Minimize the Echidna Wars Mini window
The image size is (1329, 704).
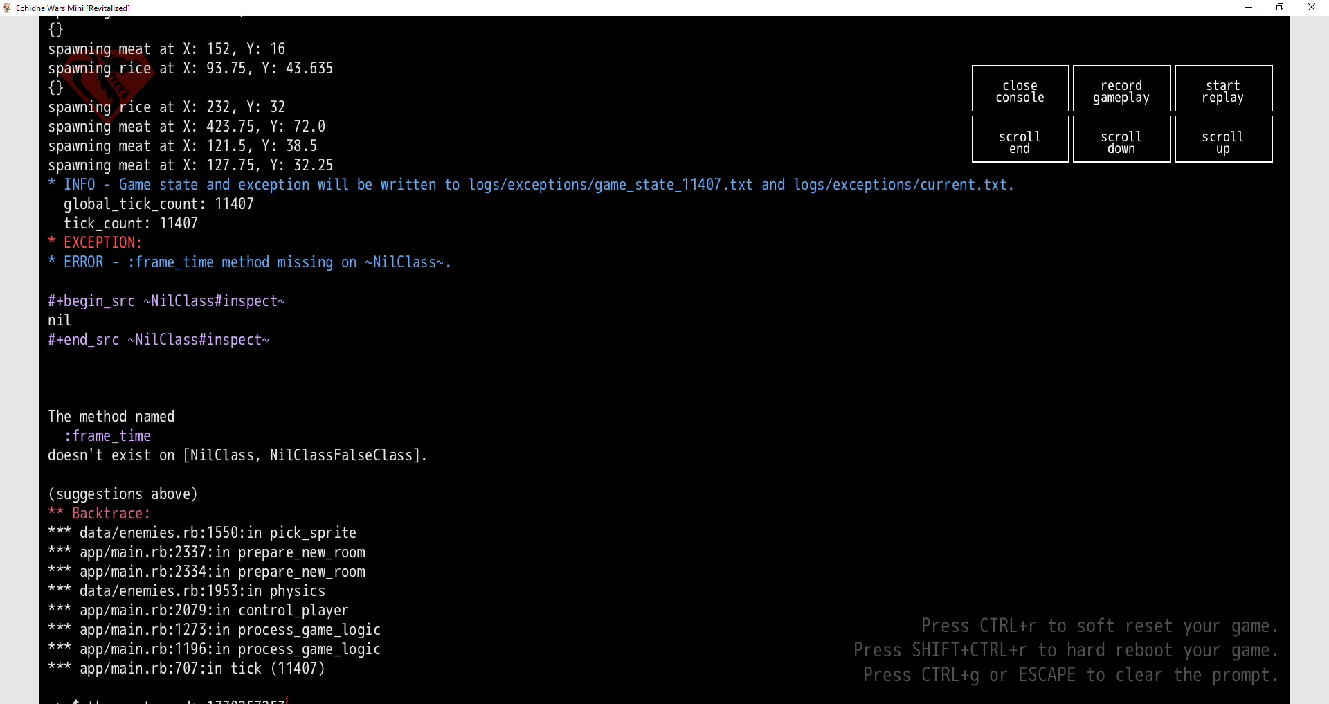click(x=1249, y=8)
